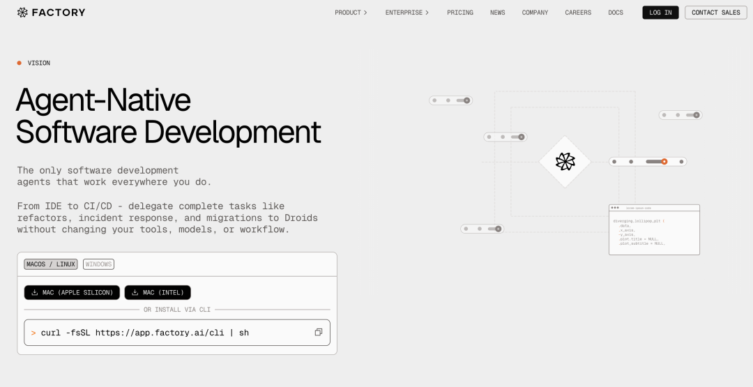The width and height of the screenshot is (753, 387).
Task: Click the orange slider knob in the diagram
Action: [664, 162]
